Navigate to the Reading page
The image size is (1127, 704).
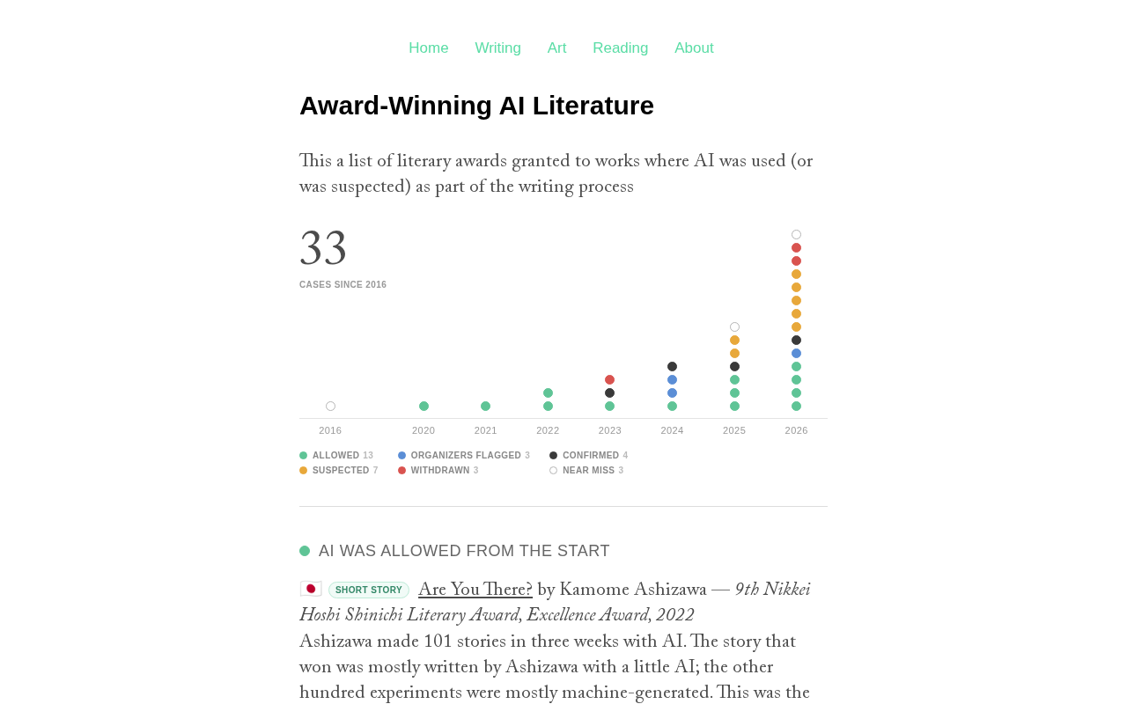coord(621,48)
